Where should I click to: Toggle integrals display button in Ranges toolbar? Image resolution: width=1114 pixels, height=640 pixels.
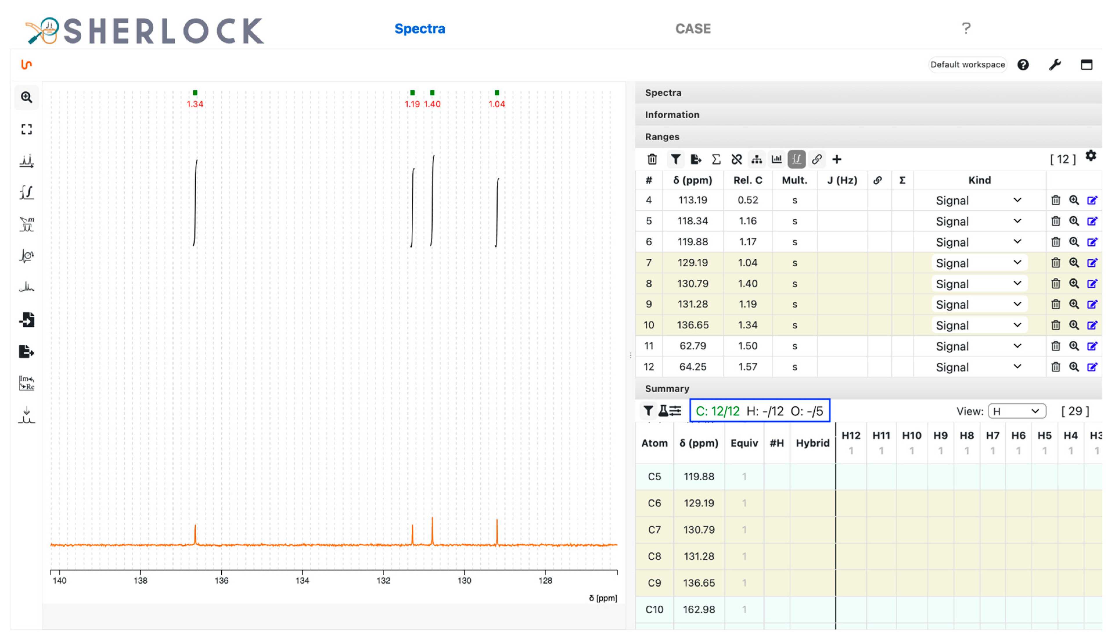coord(796,159)
